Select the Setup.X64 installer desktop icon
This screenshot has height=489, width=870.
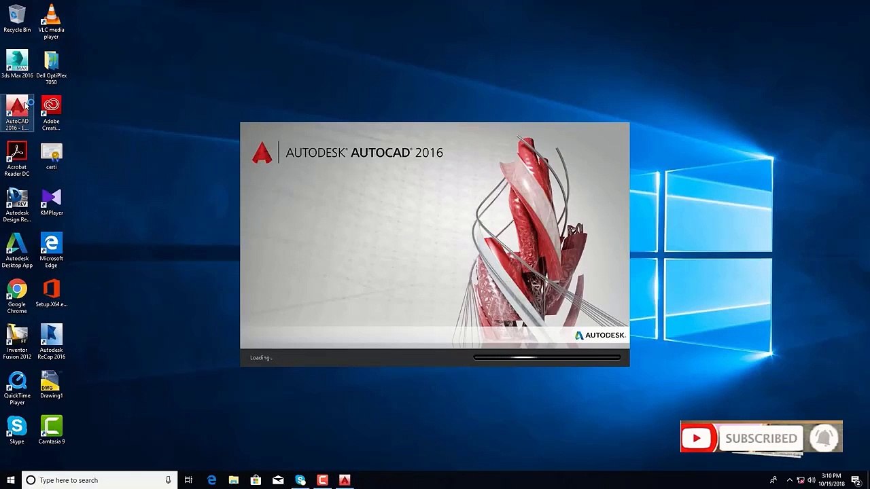point(51,293)
